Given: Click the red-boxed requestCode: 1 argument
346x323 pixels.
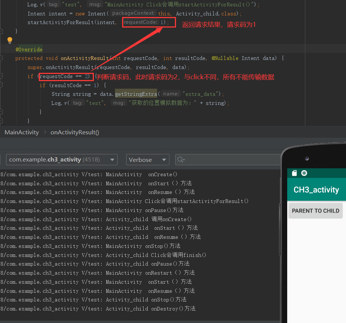Looking at the screenshot, I should pos(148,22).
